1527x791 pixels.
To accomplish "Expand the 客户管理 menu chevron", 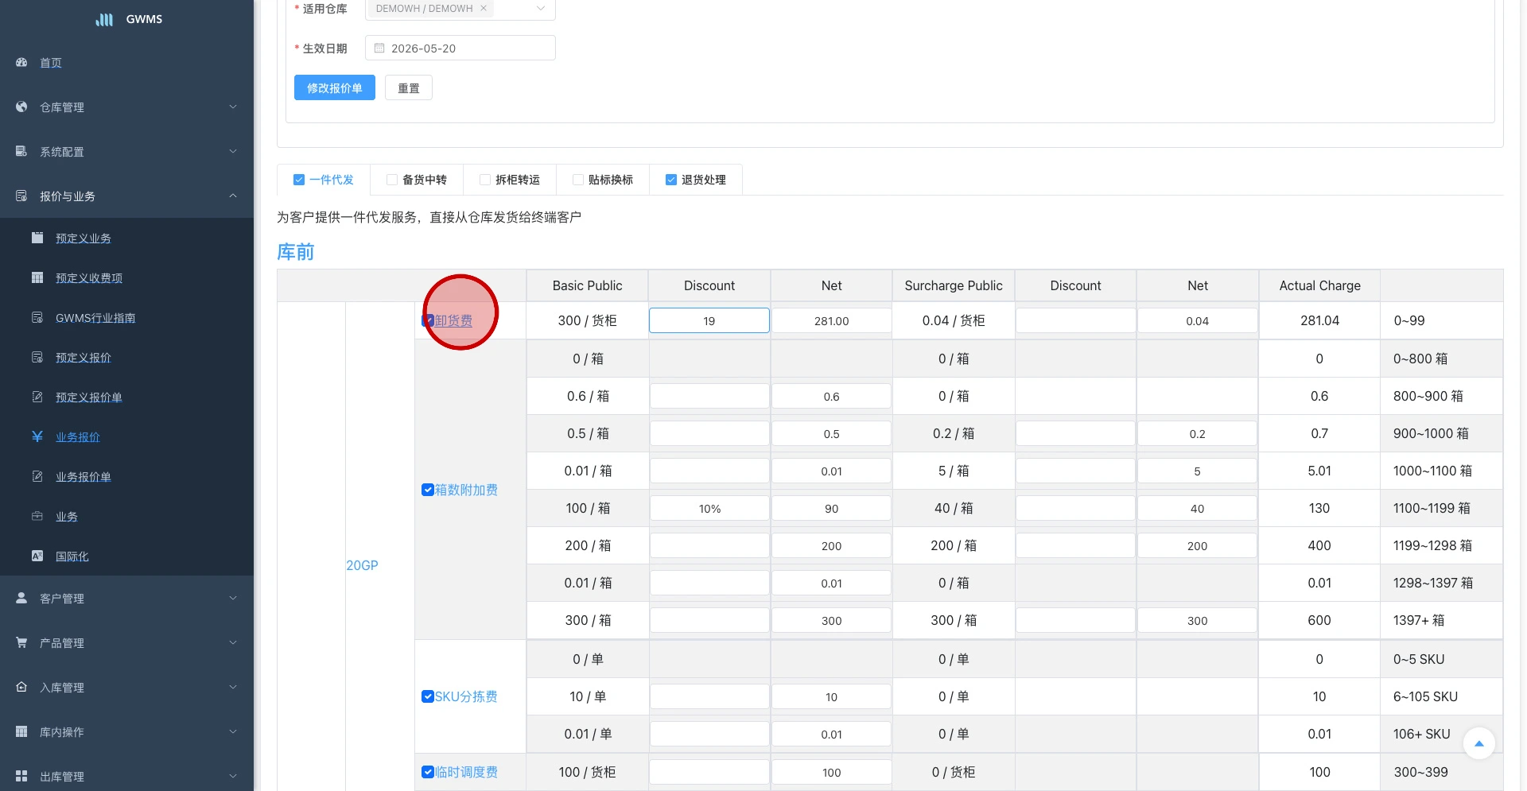I will 233,598.
